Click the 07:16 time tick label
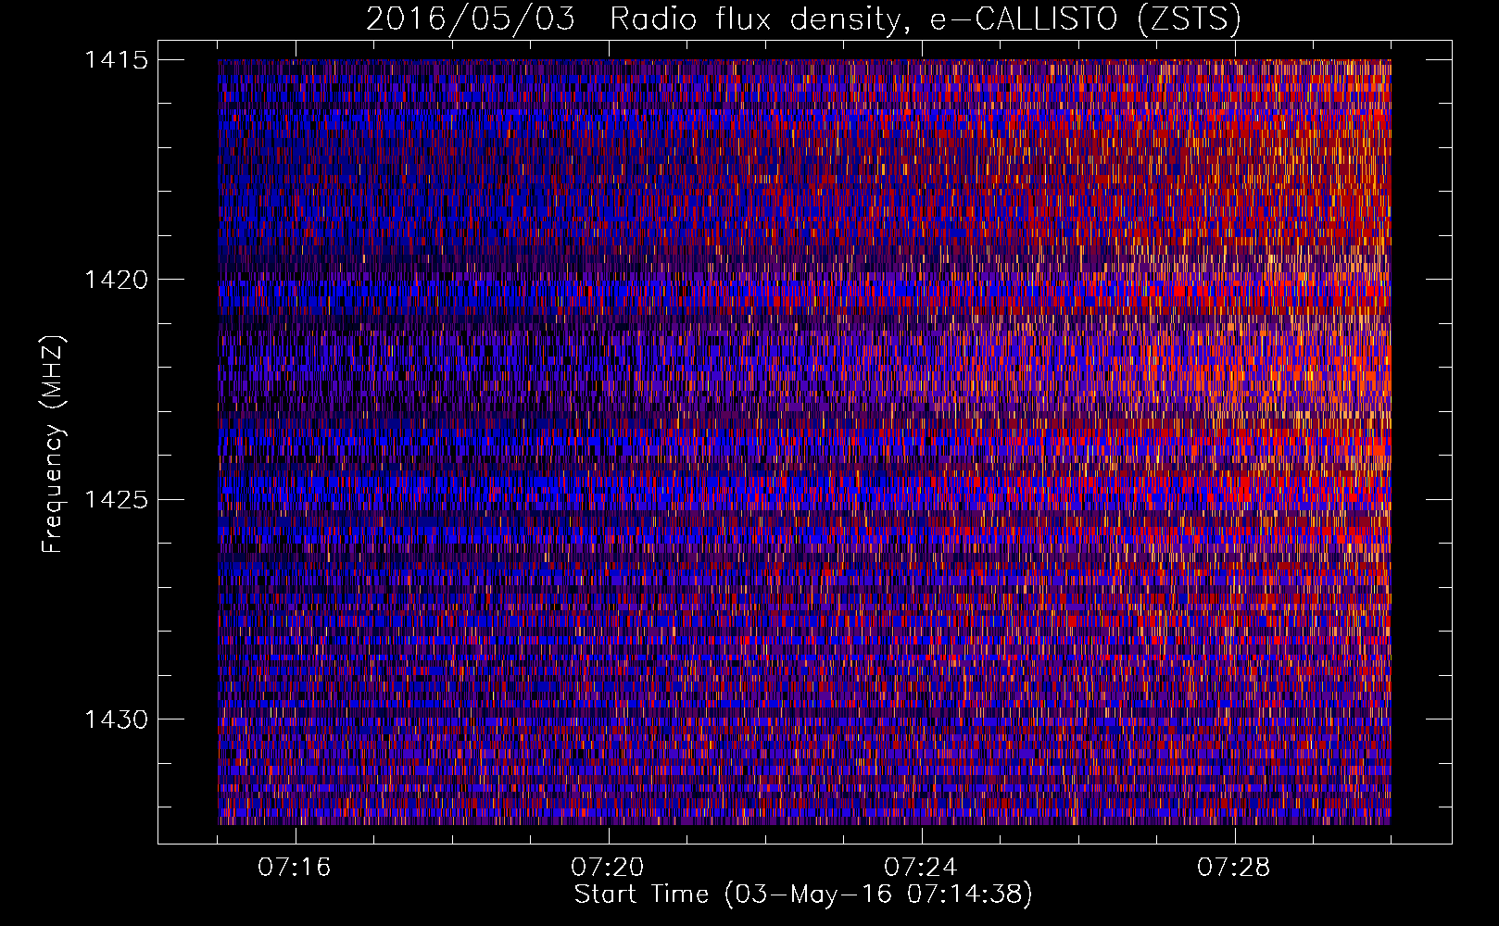The image size is (1499, 926). coord(294,868)
